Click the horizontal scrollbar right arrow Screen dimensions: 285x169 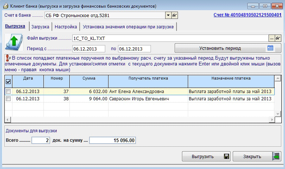[272, 120]
